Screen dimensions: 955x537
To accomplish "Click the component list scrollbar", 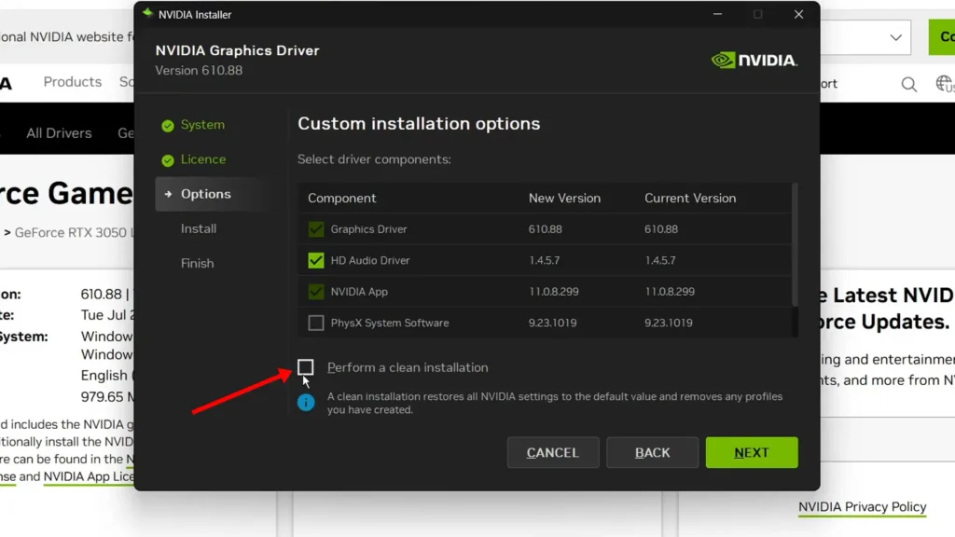I will pyautogui.click(x=795, y=245).
